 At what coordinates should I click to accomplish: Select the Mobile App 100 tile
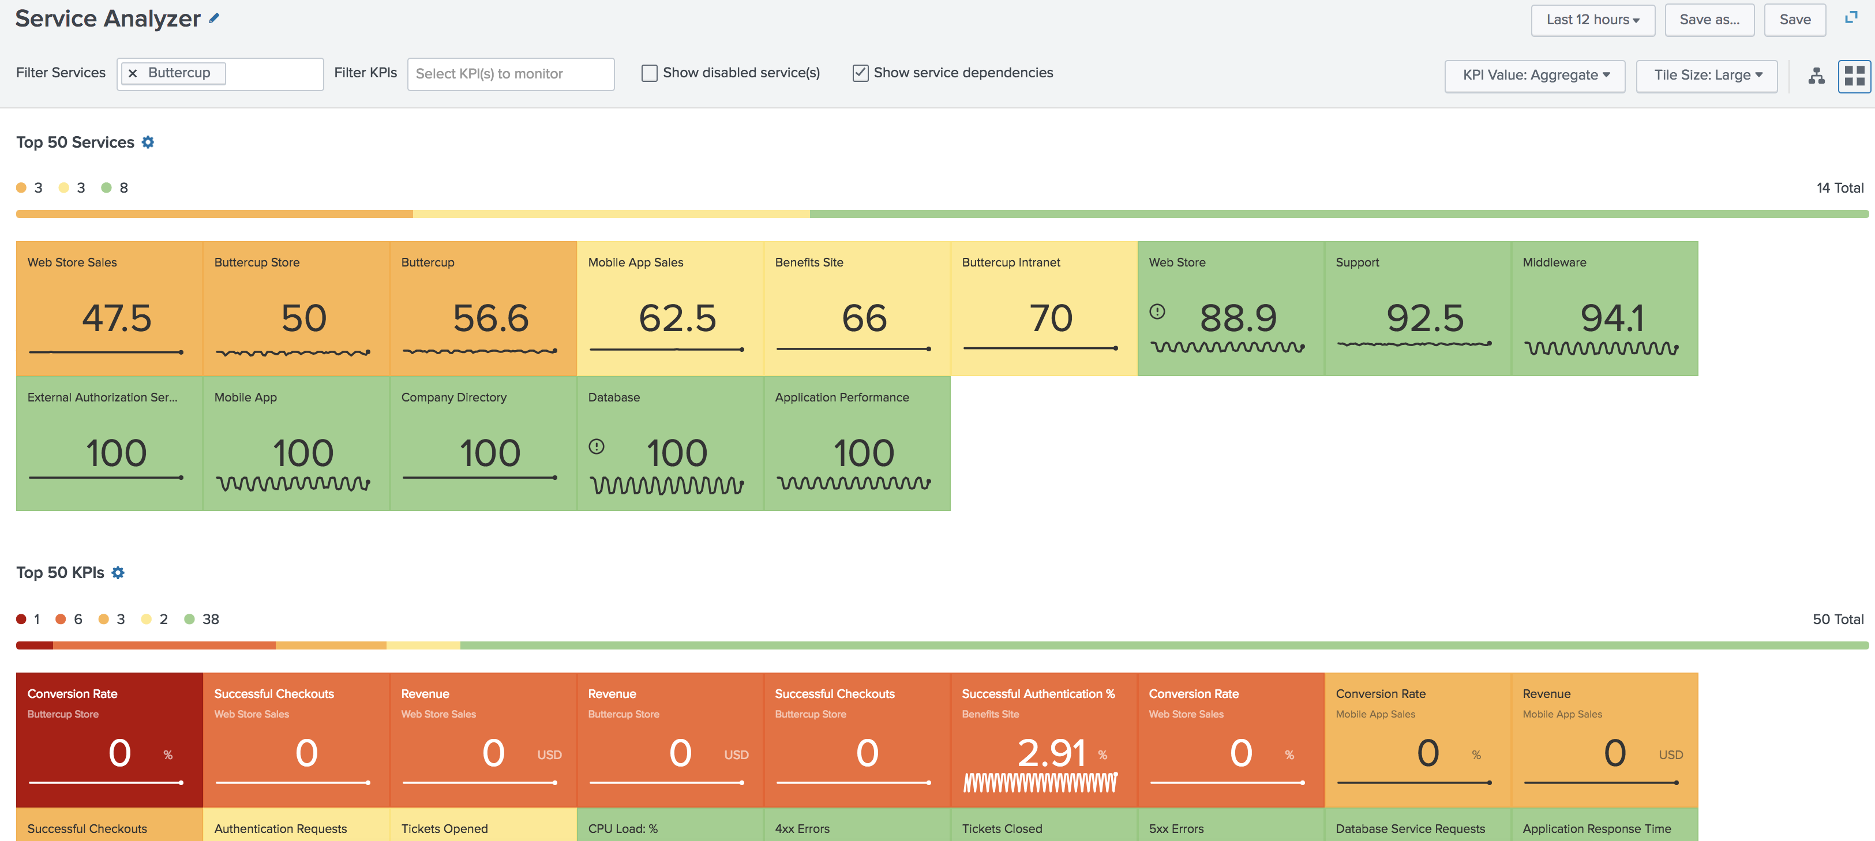296,443
